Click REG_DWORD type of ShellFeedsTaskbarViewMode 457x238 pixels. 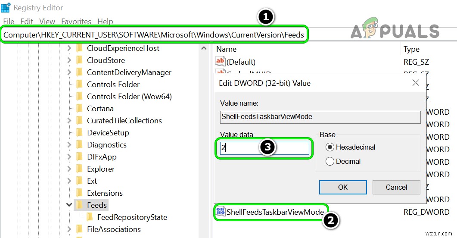pyautogui.click(x=426, y=212)
